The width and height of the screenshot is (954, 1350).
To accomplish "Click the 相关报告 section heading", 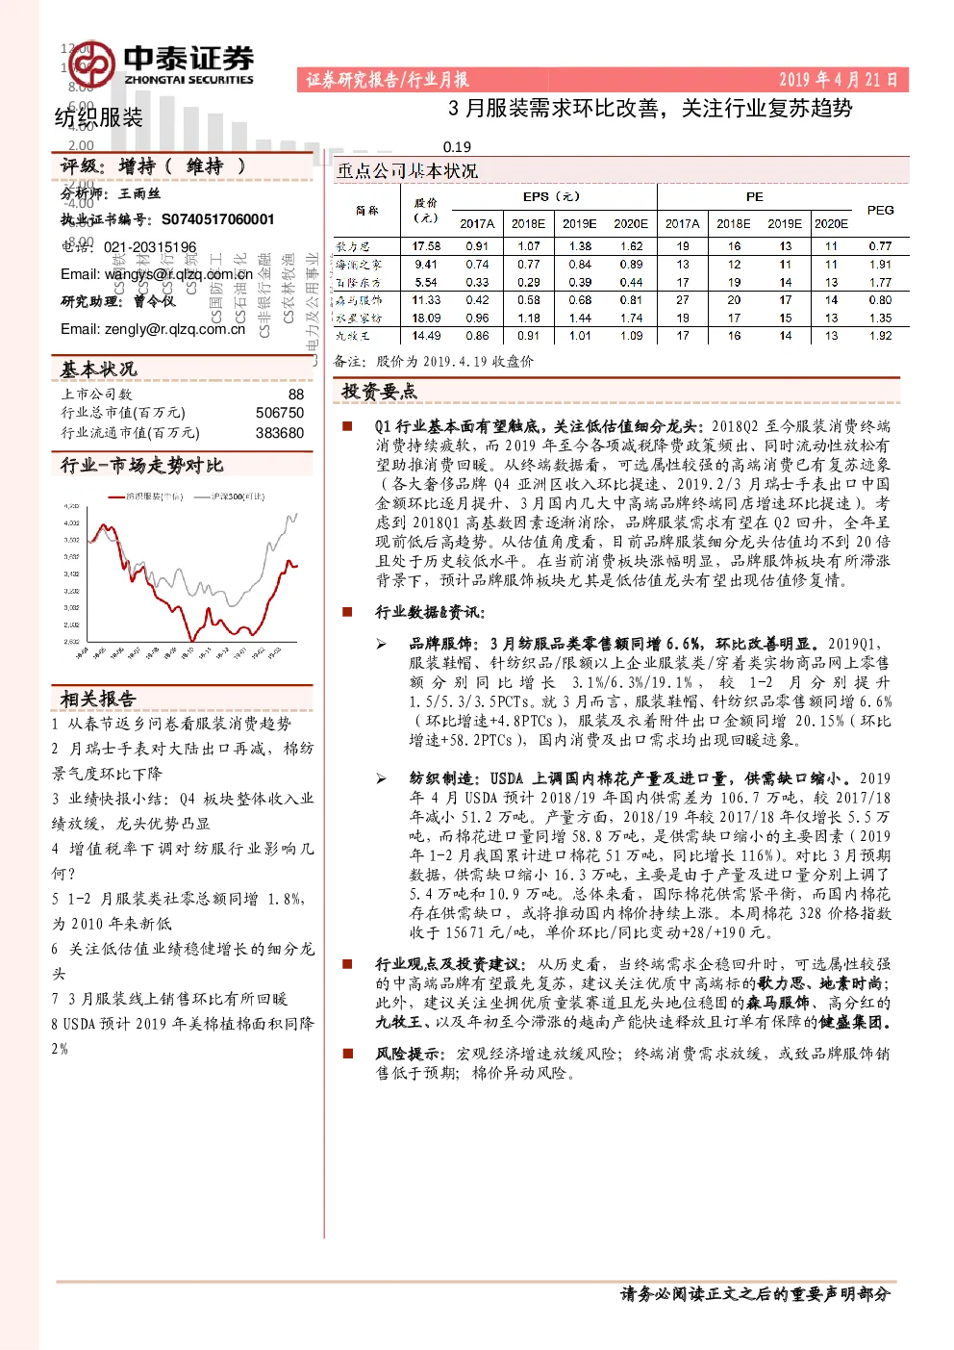I will pyautogui.click(x=97, y=700).
